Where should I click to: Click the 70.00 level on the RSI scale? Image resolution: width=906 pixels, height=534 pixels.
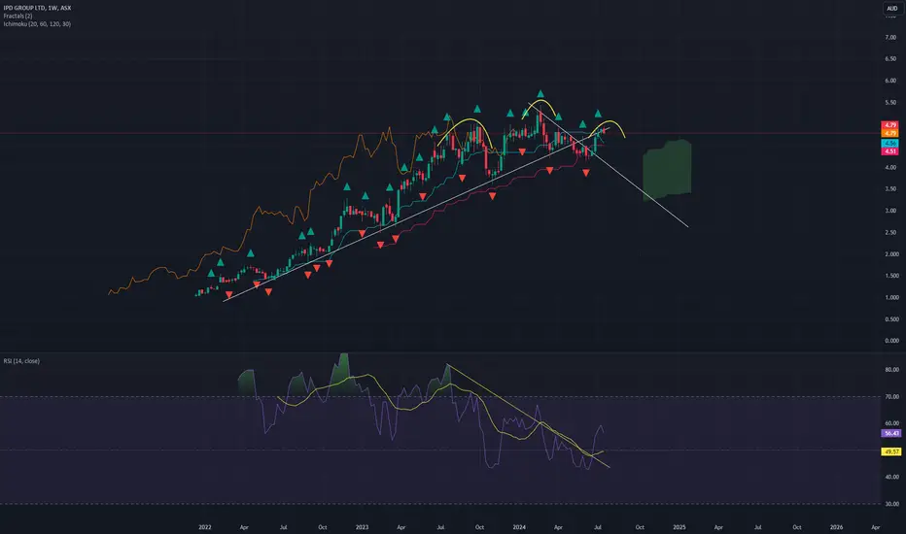pyautogui.click(x=891, y=396)
